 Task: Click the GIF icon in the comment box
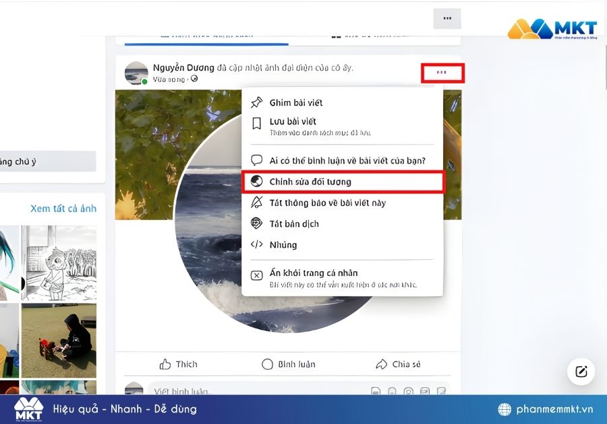pyautogui.click(x=424, y=390)
